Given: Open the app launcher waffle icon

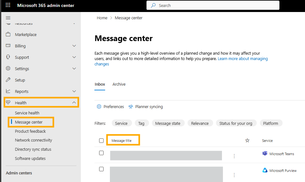Looking at the screenshot, I should click(8, 5).
